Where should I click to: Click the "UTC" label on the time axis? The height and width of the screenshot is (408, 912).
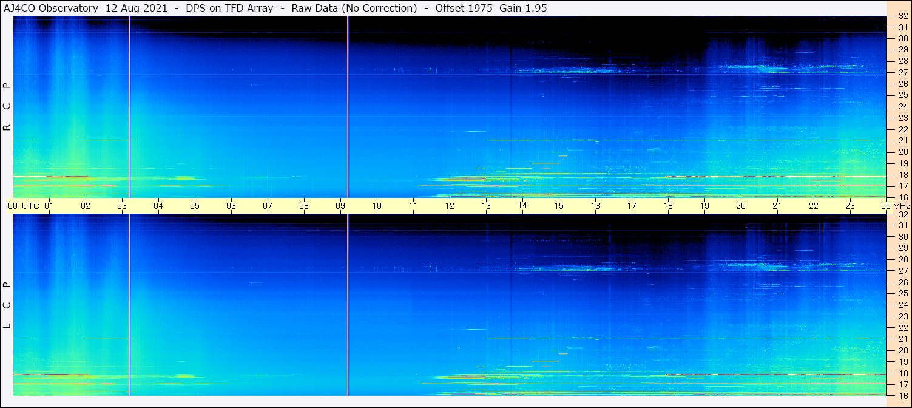pyautogui.click(x=31, y=206)
